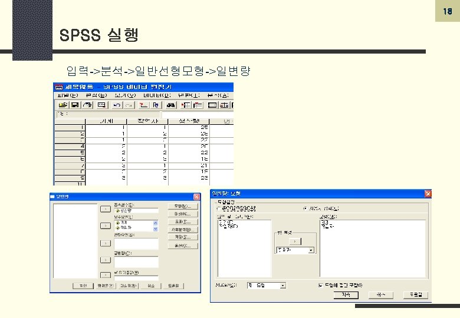Open the File (파일) menu
The height and width of the screenshot is (318, 460).
(x=67, y=95)
